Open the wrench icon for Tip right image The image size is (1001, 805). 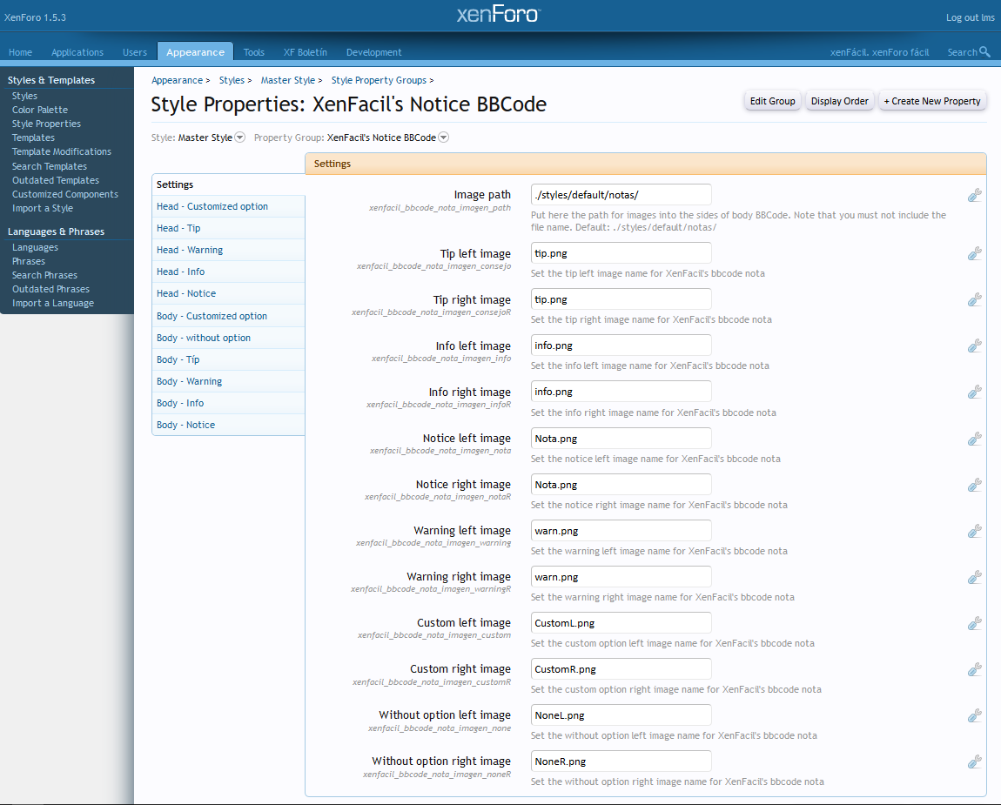(x=974, y=300)
